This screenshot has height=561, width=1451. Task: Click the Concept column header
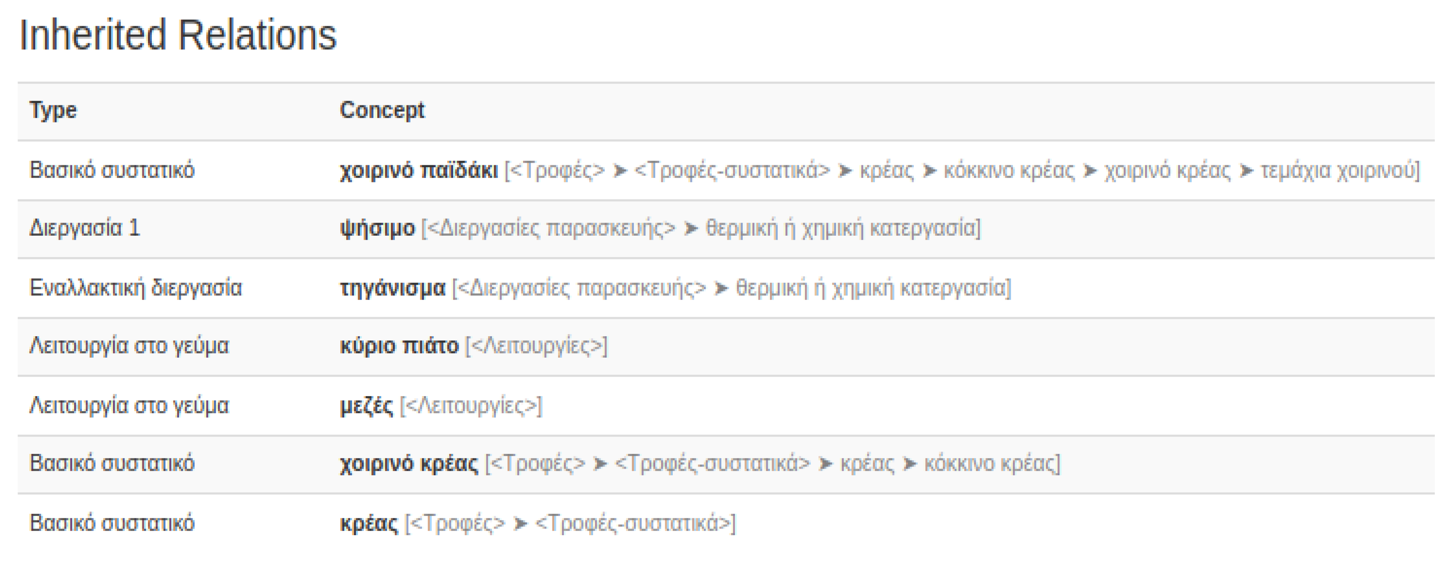(382, 110)
